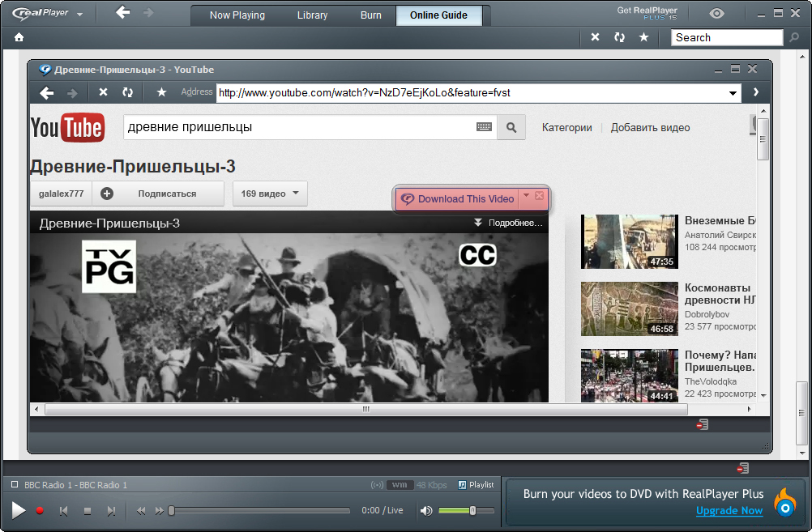Start recording with red Record button
Image resolution: width=812 pixels, height=532 pixels.
tap(40, 511)
